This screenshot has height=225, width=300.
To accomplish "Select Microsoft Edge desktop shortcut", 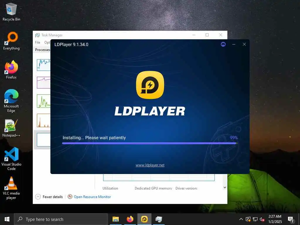I will click(11, 101).
